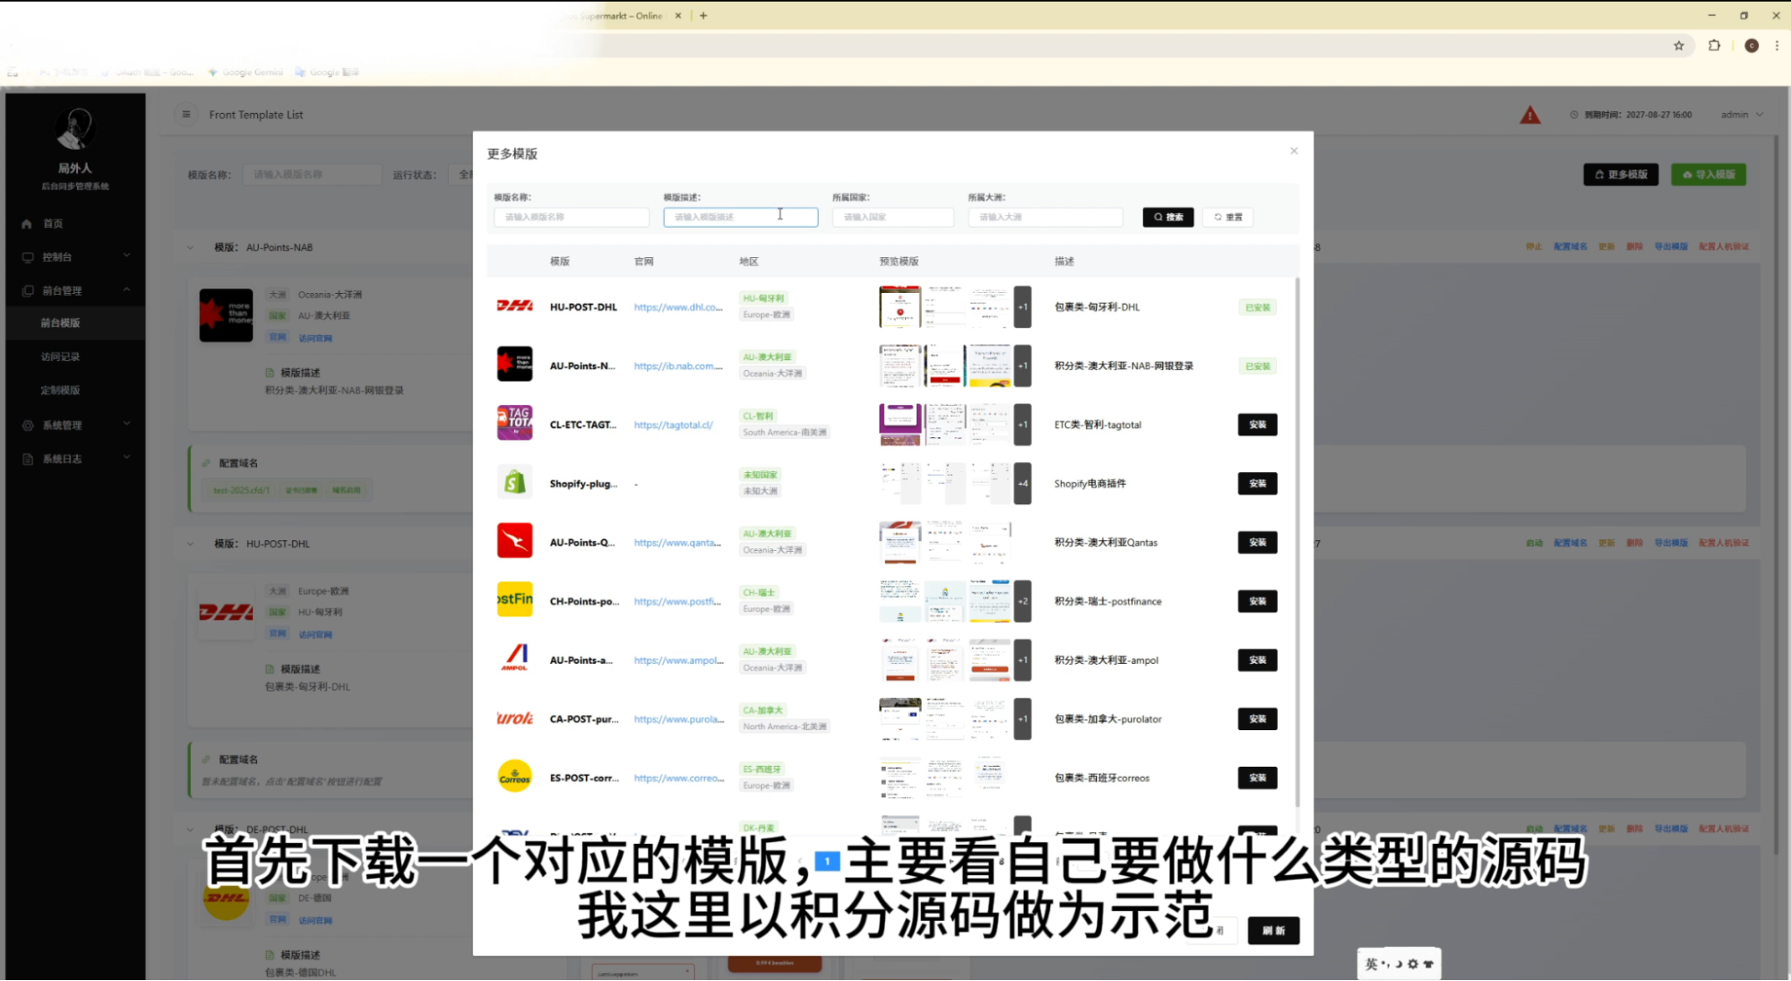
Task: Open the tagtotal.cl official site link
Action: point(673,425)
